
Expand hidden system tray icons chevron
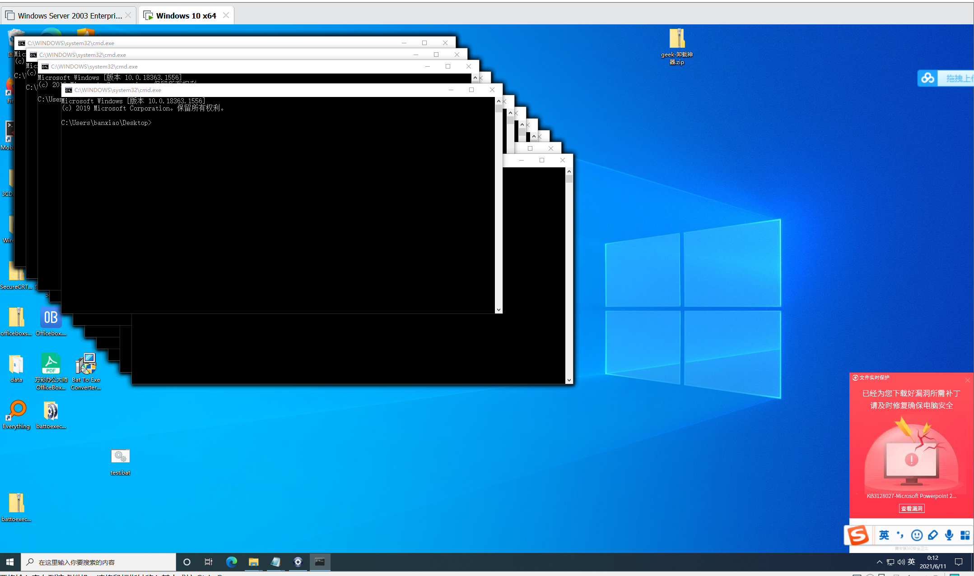click(x=879, y=562)
